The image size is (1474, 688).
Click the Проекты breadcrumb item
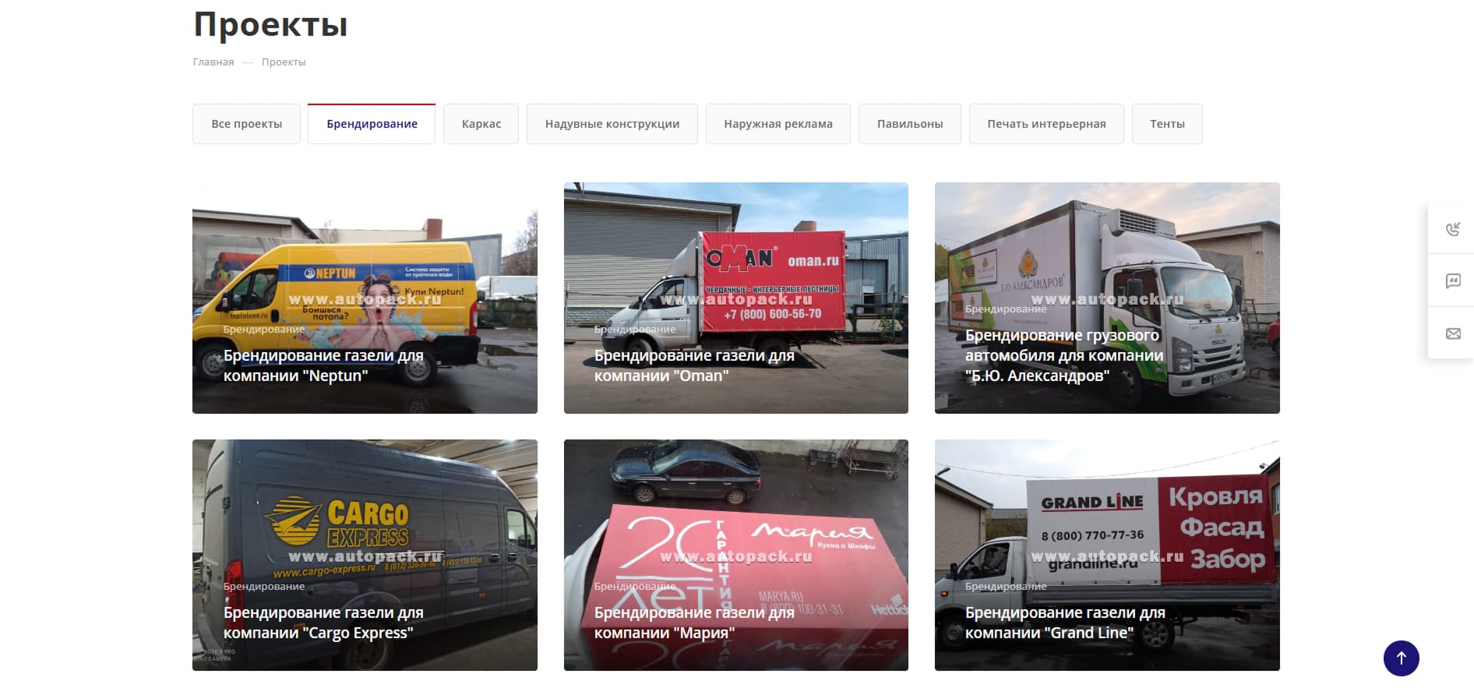284,62
